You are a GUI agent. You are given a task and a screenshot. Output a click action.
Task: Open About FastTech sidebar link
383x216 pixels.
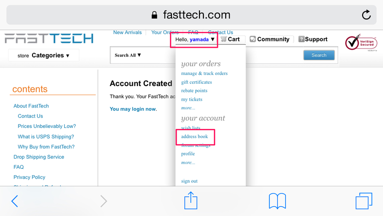pos(31,106)
